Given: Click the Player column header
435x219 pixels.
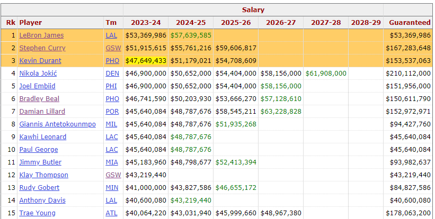Looking at the screenshot, I should point(31,23).
